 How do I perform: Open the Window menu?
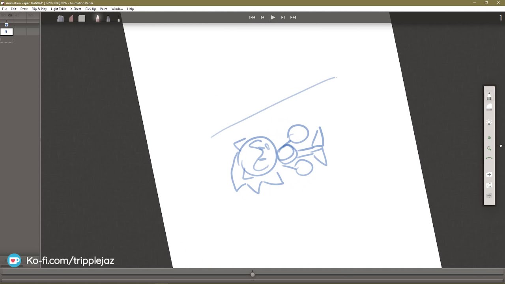coord(117,9)
